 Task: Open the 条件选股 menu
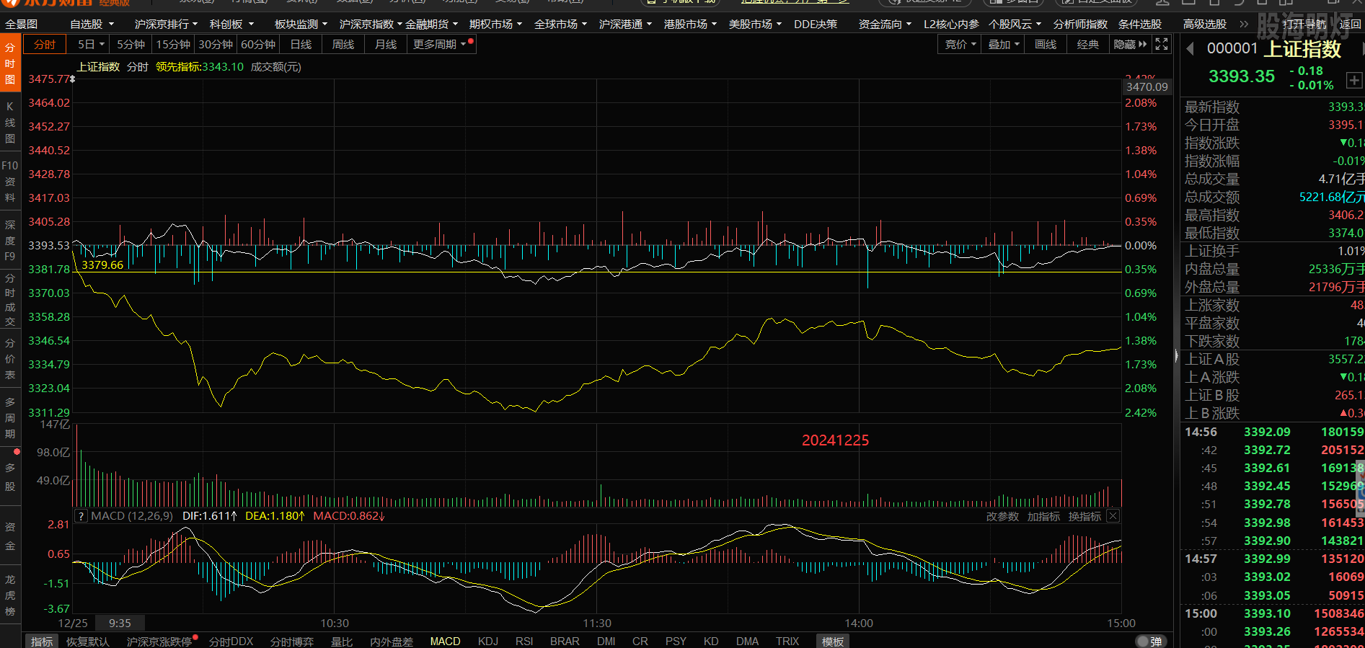[x=1140, y=24]
